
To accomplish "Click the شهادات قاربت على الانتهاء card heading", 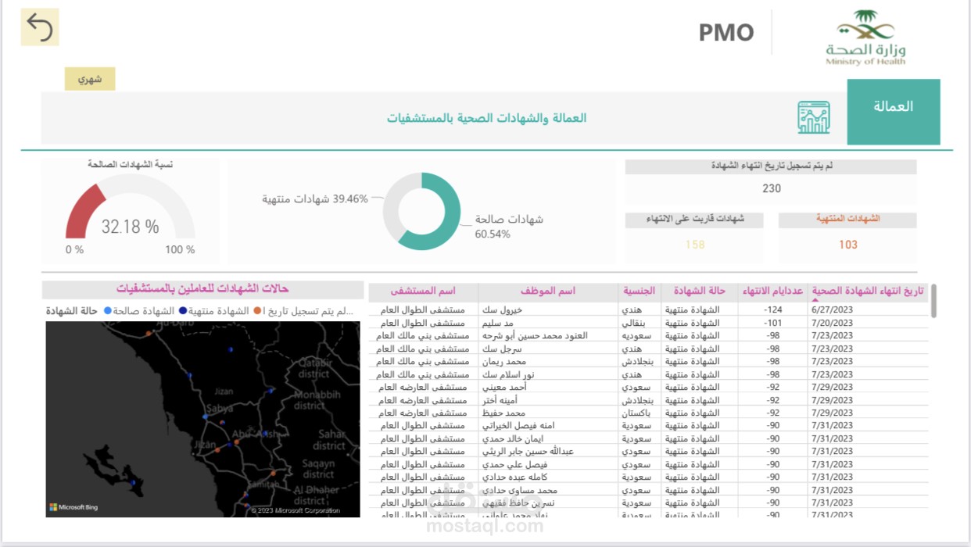I will click(x=695, y=219).
